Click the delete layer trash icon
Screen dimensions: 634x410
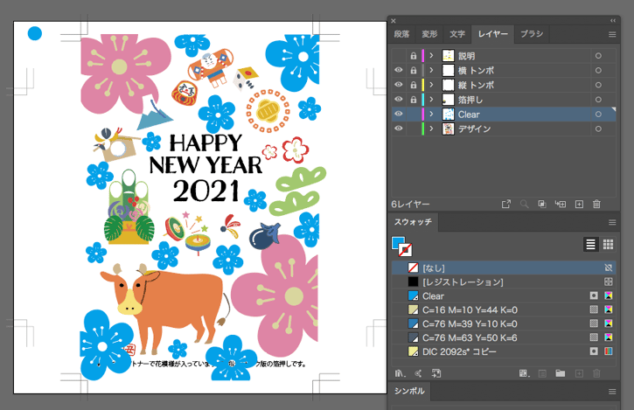coord(597,204)
